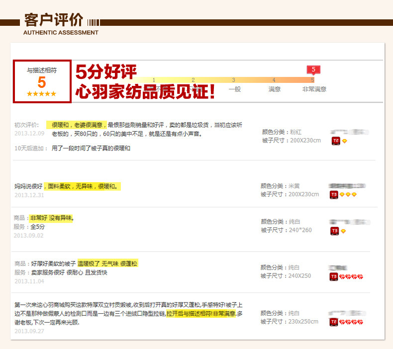This screenshot has height=349, width=393.
Task: Click 被子尺寸：240X250
Action: coord(286,276)
